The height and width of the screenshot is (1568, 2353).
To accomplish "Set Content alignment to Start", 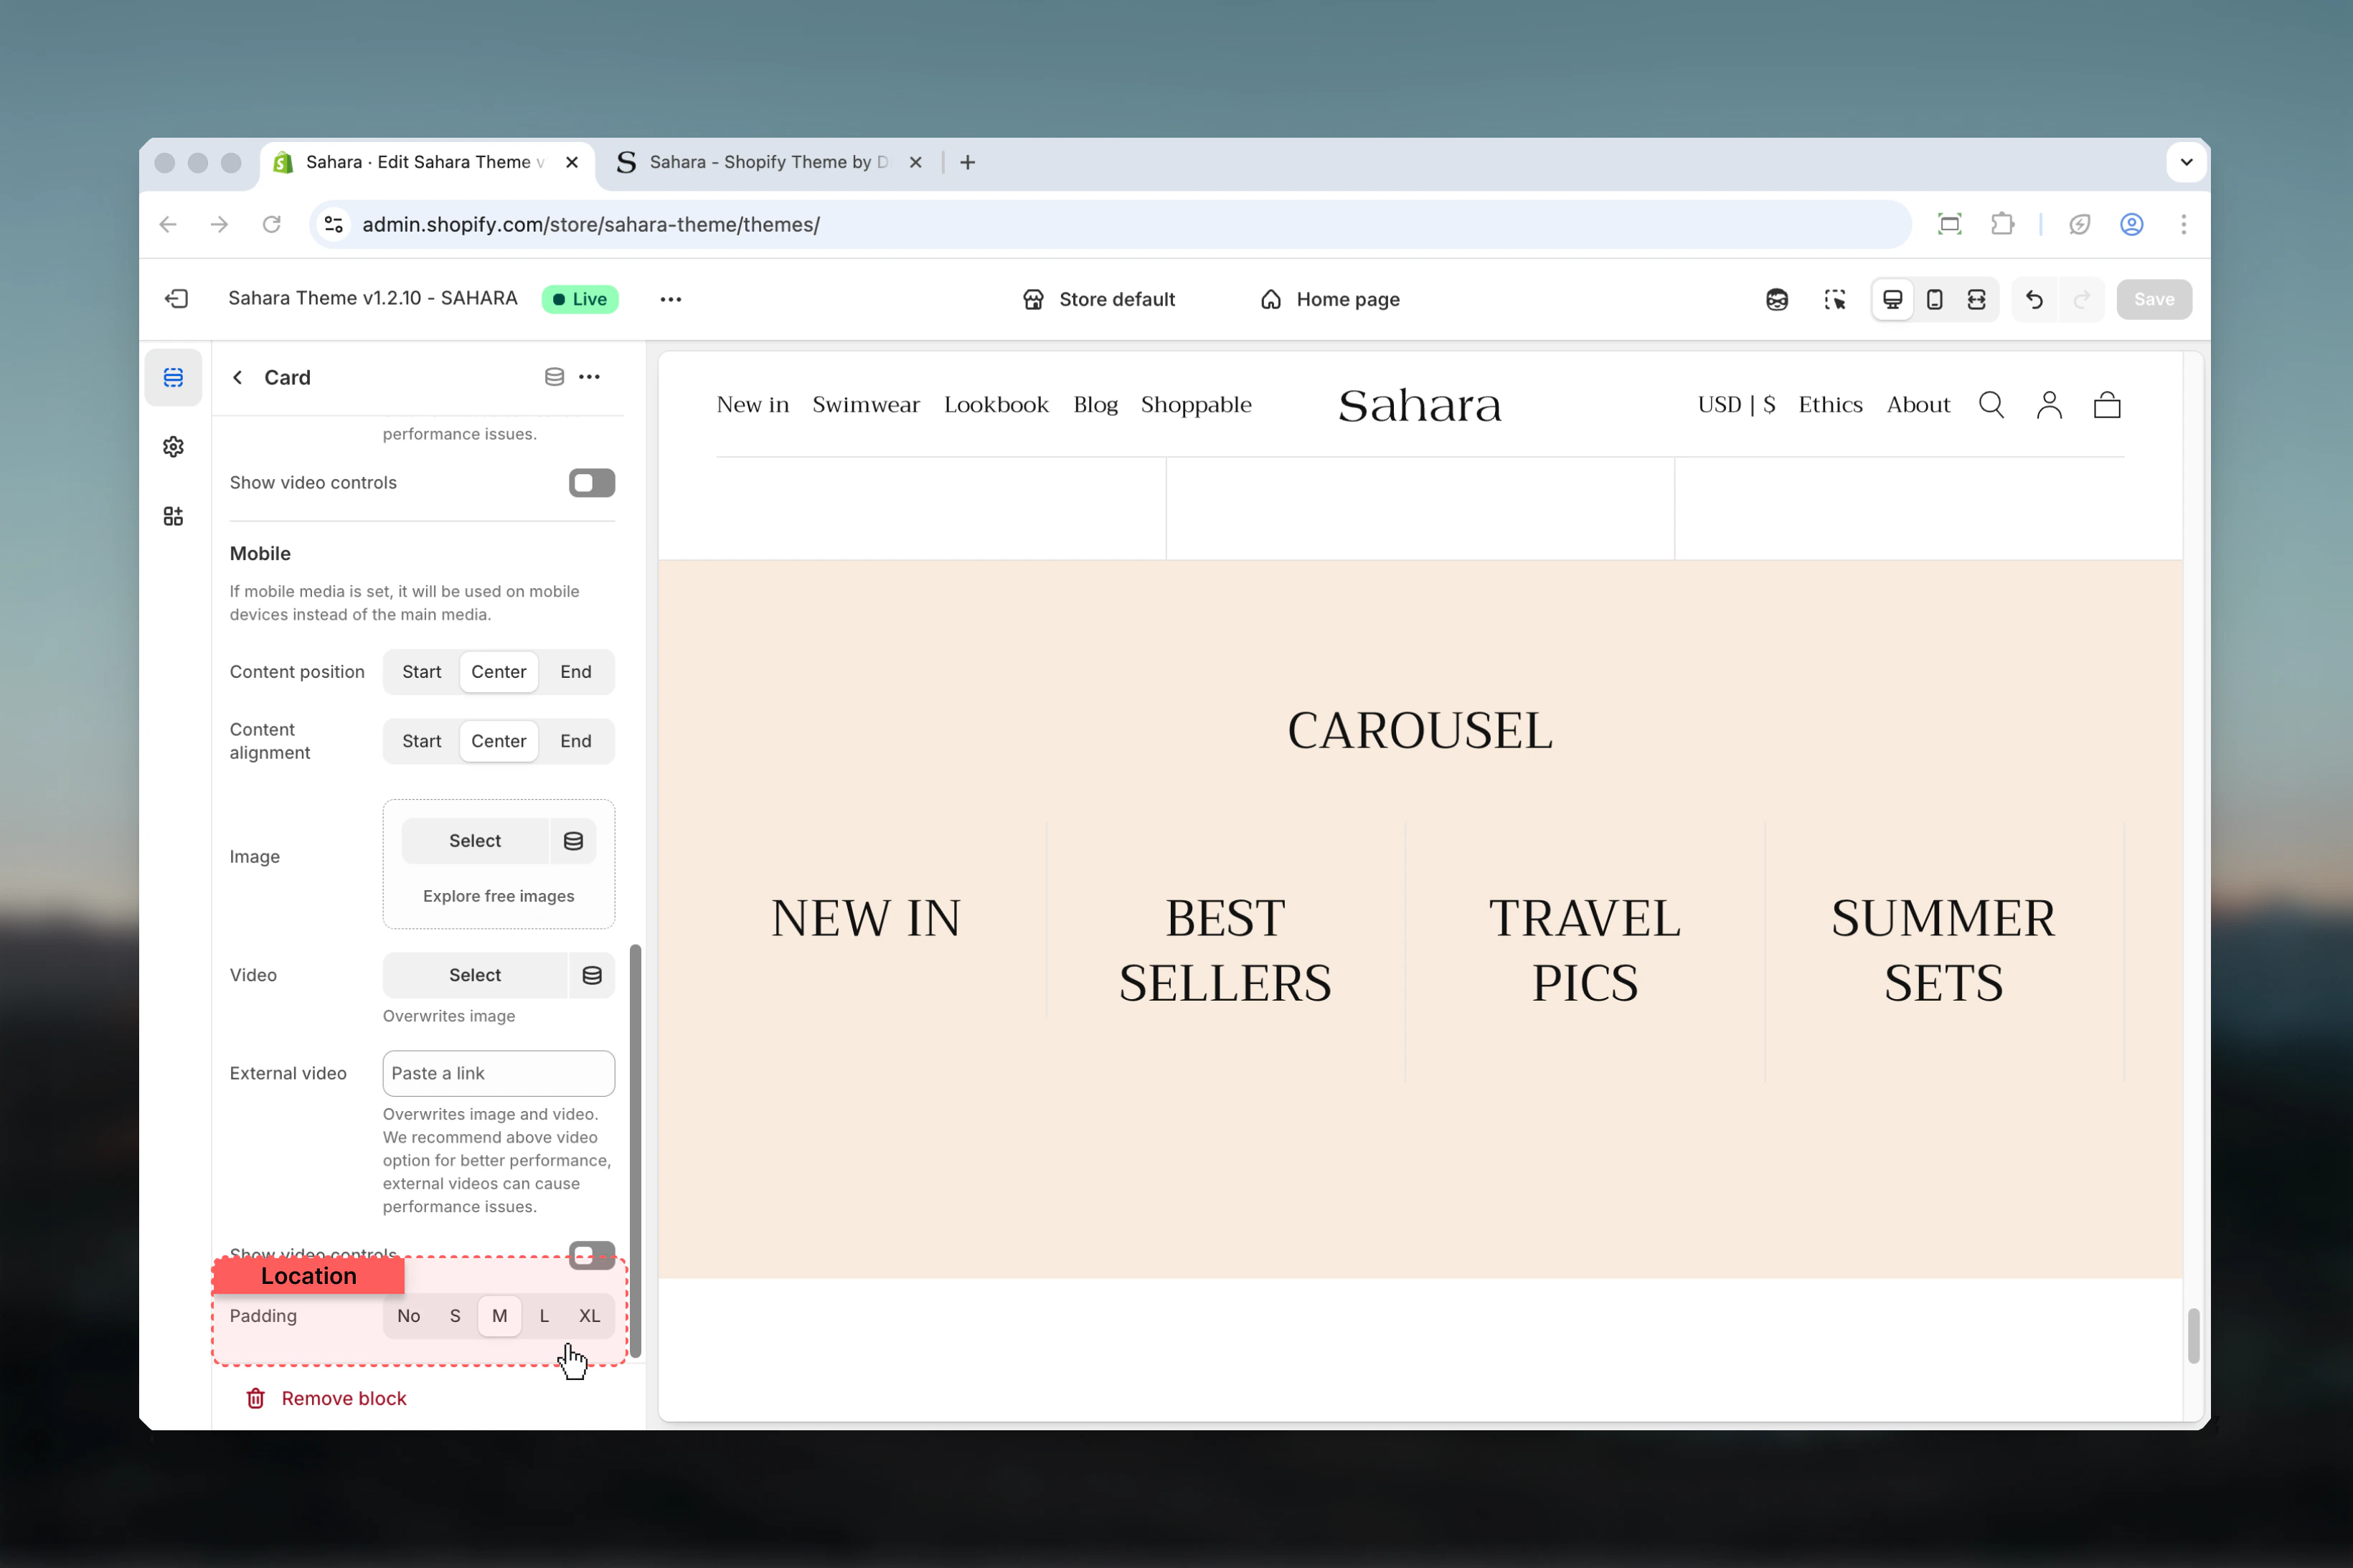I will click(x=421, y=741).
